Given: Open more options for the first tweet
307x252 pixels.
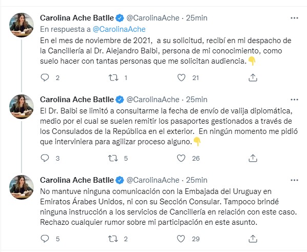Looking at the screenshot, I should pos(294,18).
